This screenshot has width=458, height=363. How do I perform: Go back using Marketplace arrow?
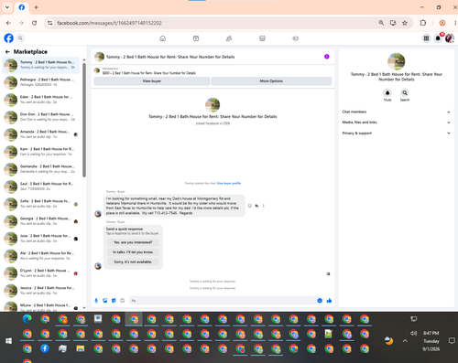tap(7, 52)
